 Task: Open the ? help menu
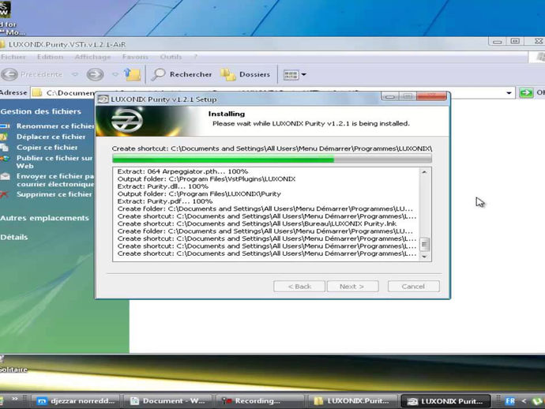click(x=195, y=57)
